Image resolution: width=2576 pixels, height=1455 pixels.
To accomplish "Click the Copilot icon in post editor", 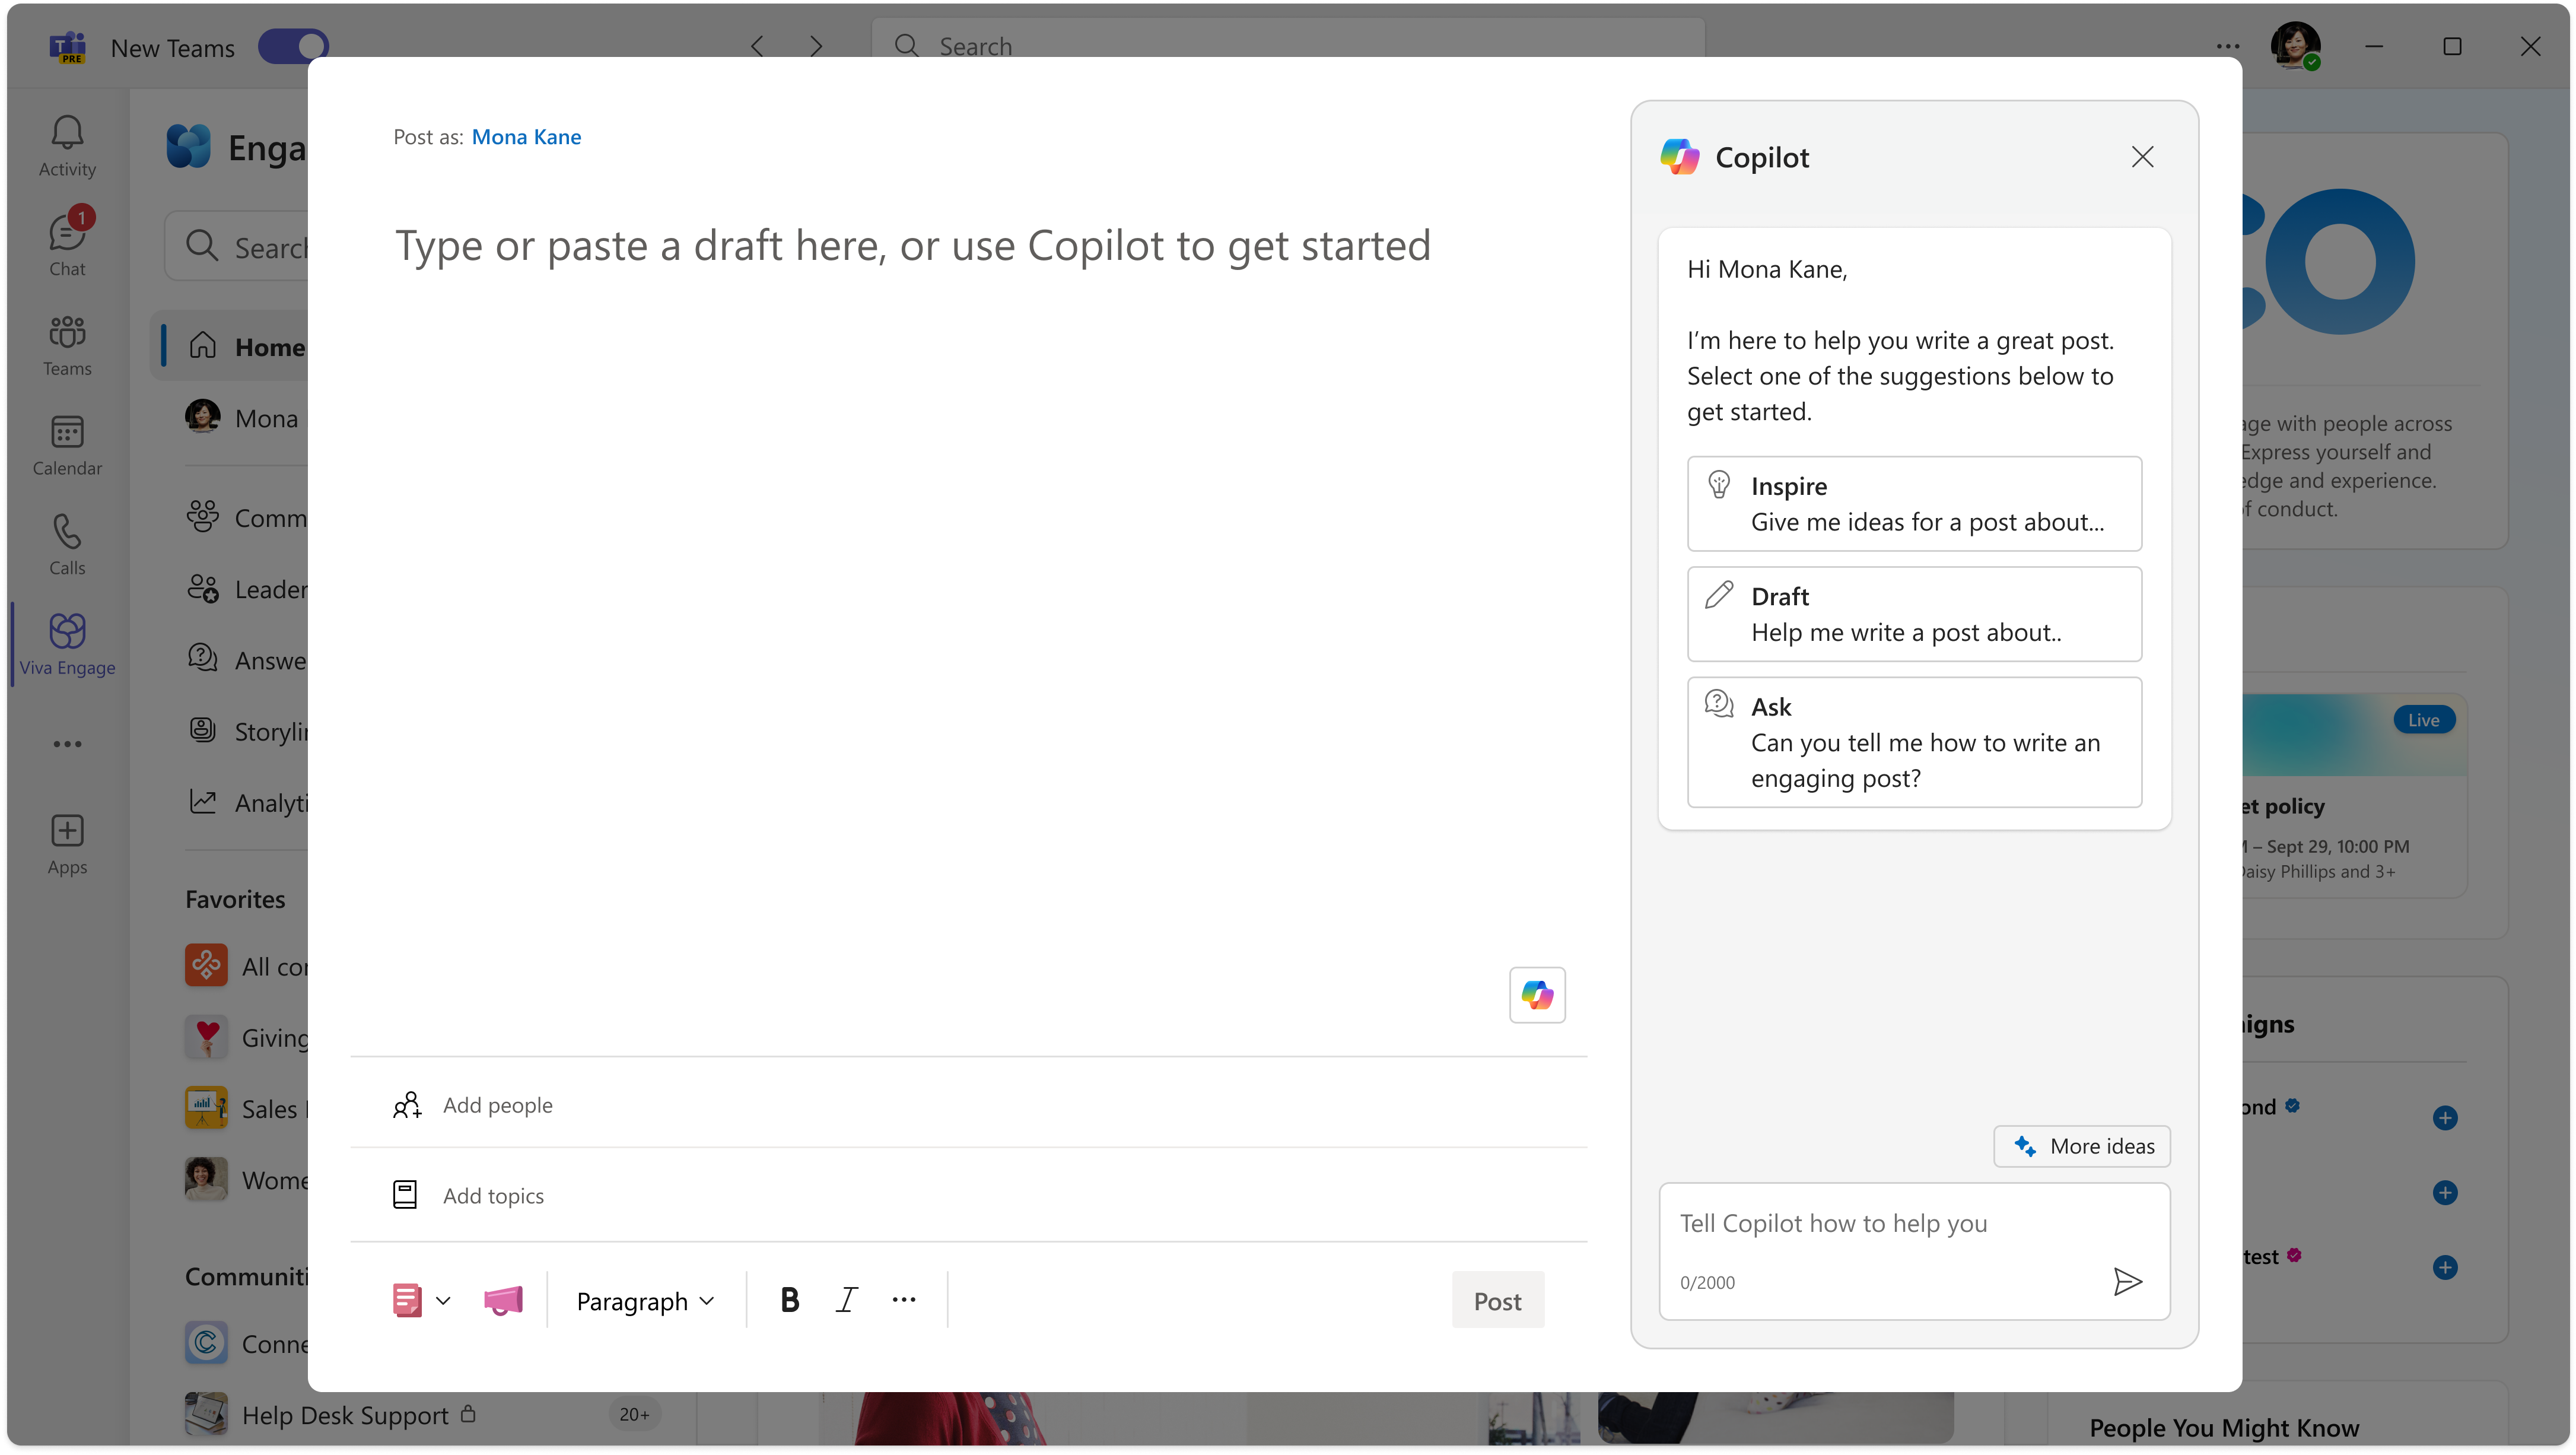I will [x=1535, y=993].
